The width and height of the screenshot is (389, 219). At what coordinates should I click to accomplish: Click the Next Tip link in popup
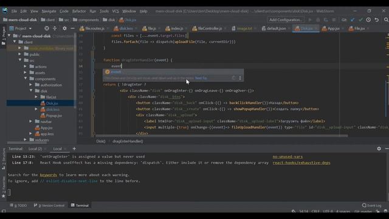[x=201, y=78]
